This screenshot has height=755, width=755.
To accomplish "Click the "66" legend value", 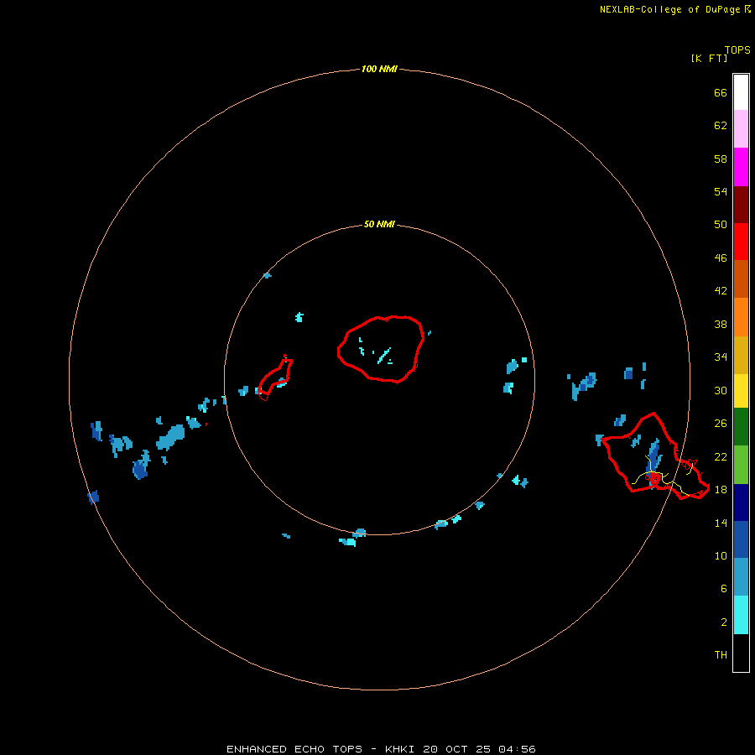I will 721,92.
